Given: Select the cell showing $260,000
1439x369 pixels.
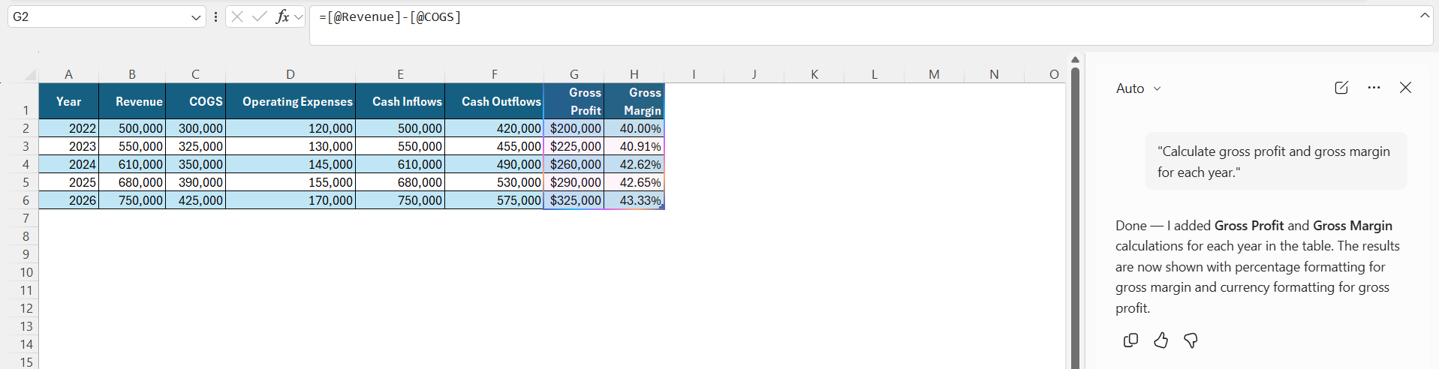Looking at the screenshot, I should point(574,164).
